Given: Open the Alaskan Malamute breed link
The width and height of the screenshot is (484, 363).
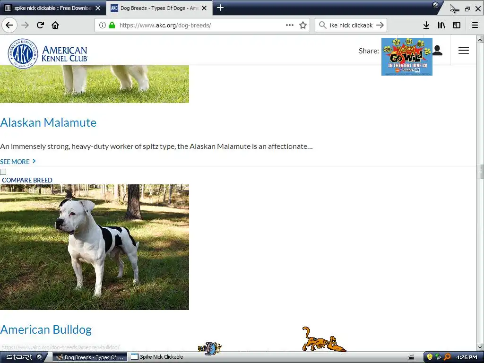Looking at the screenshot, I should click(x=48, y=122).
